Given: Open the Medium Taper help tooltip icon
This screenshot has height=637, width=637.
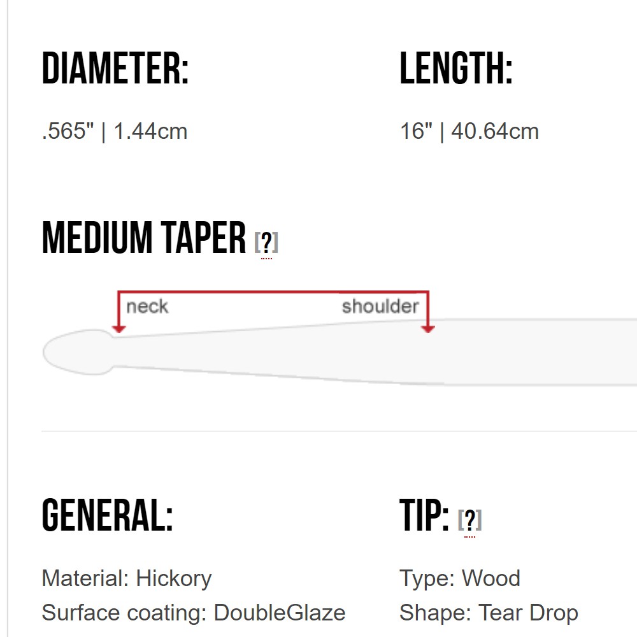Looking at the screenshot, I should pos(266,243).
